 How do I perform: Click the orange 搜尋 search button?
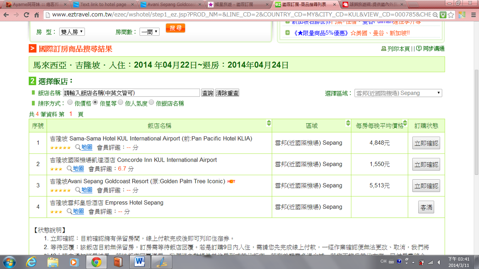coord(176,28)
